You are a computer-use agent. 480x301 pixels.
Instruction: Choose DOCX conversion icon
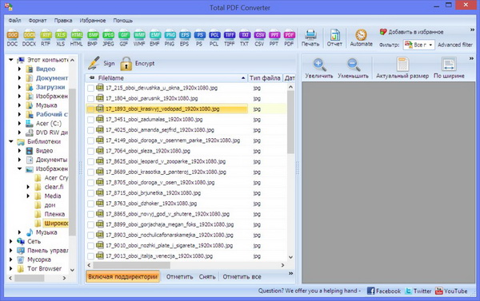click(x=29, y=38)
